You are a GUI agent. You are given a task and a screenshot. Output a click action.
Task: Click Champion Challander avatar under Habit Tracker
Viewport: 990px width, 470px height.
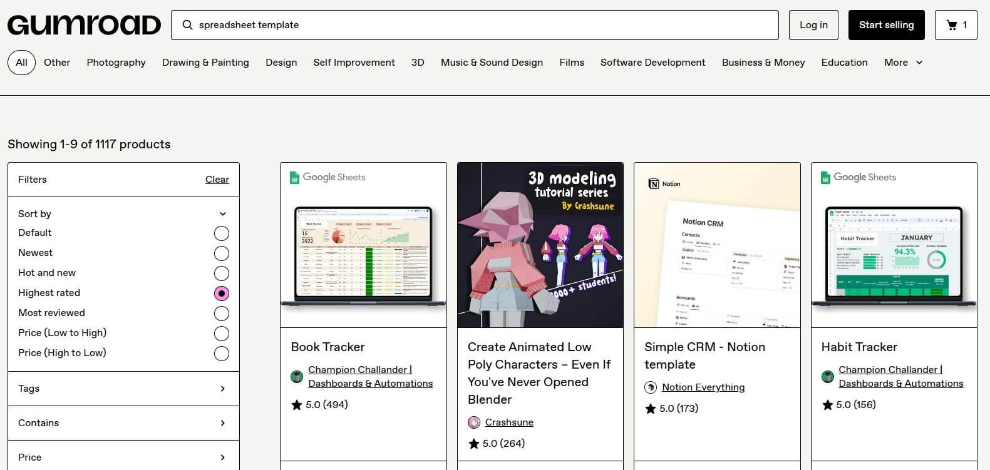827,377
